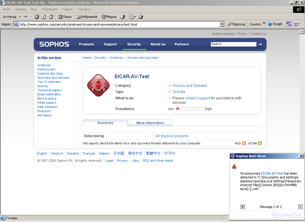Click the History icon in the toolbar
Image resolution: width=305 pixels, height=222 pixels.
pos(122,17)
